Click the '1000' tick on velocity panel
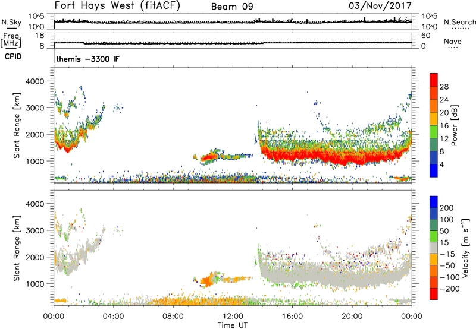The width and height of the screenshot is (476, 329). [35, 284]
